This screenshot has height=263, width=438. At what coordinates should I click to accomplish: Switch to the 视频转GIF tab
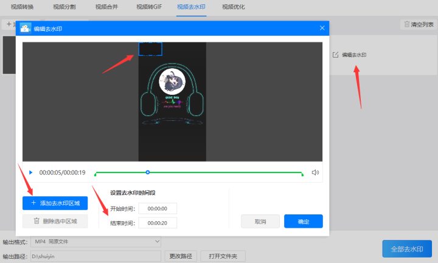(149, 7)
